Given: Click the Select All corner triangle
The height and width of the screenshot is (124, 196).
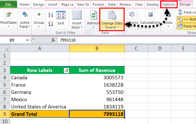Looking at the screenshot, I should [x=6, y=49].
